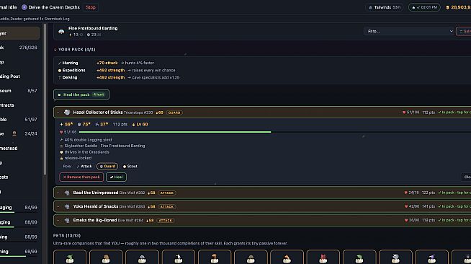
Task: Click the release-locked padlock line
Action: tap(76, 158)
